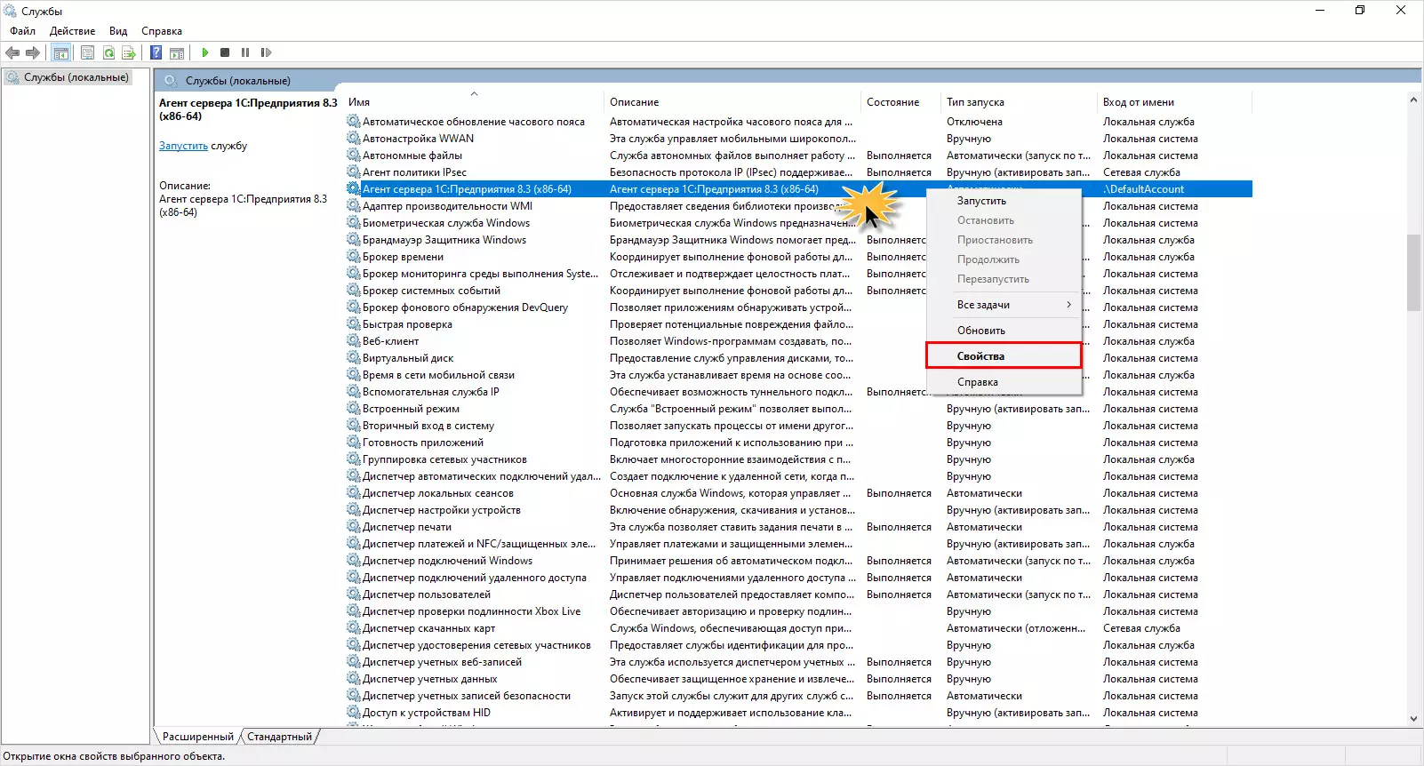
Task: Open the Файл menu
Action: [x=23, y=31]
